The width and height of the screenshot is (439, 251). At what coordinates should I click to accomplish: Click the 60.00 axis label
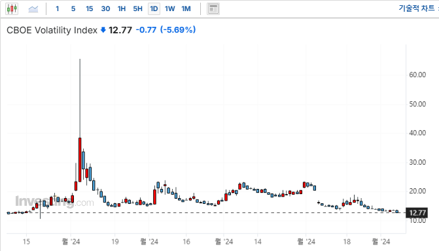point(417,75)
